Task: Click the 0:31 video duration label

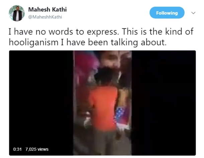Action: [x=17, y=149]
